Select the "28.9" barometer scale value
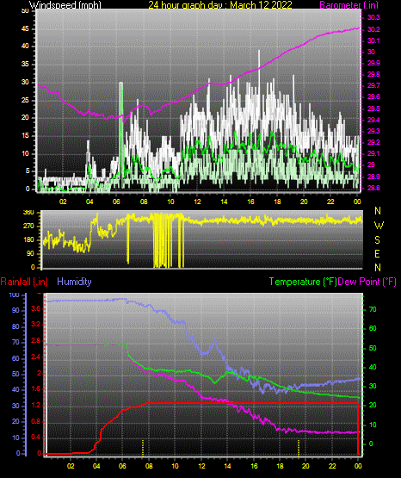401x478 pixels. [373, 177]
